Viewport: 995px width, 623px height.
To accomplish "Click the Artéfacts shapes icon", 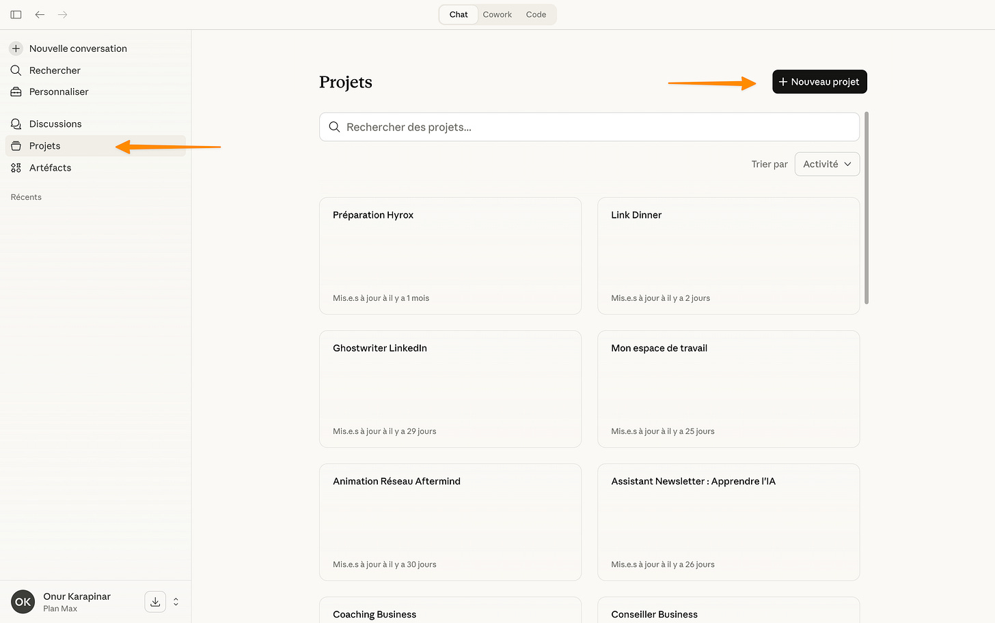I will click(x=16, y=168).
